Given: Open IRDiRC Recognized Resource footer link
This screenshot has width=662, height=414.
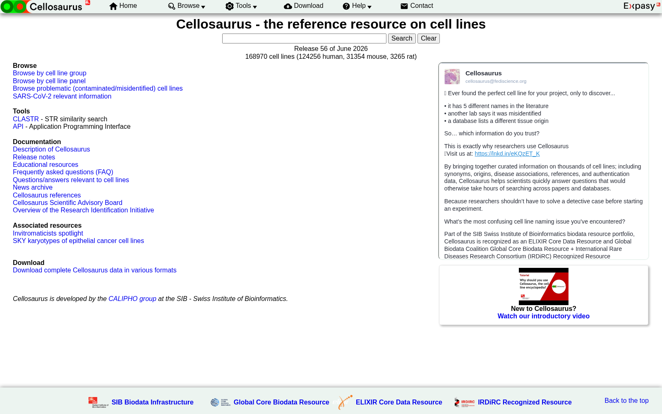Looking at the screenshot, I should [525, 402].
